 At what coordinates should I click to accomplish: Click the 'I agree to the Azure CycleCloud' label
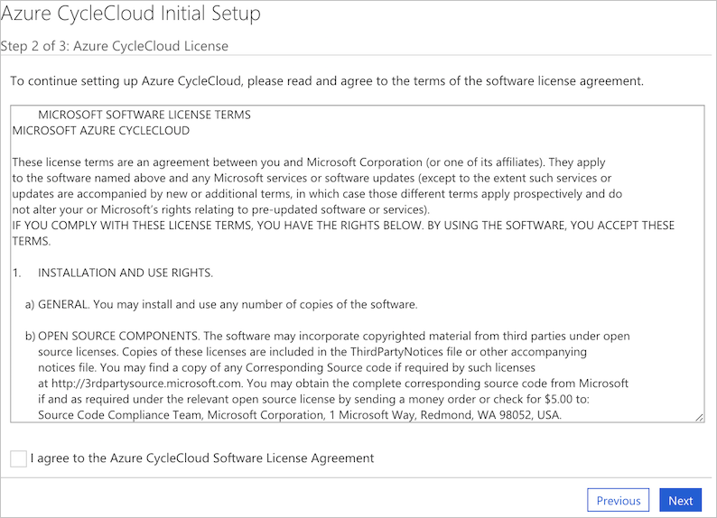pyautogui.click(x=201, y=458)
